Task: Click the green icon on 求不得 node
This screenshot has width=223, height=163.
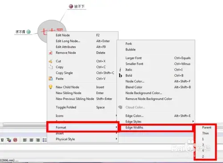Action: click(x=29, y=32)
